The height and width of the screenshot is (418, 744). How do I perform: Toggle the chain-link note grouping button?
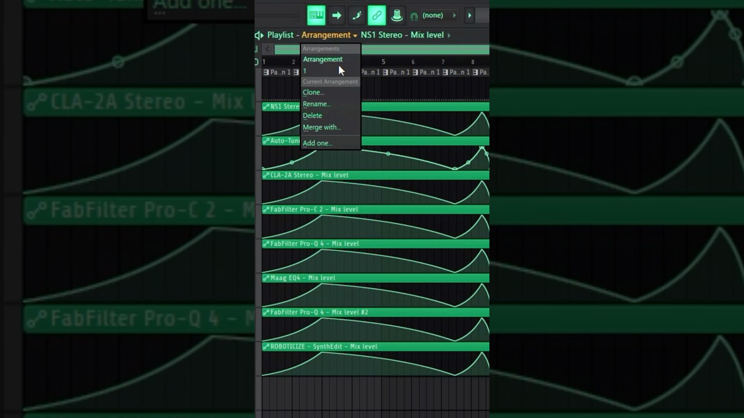pos(377,16)
